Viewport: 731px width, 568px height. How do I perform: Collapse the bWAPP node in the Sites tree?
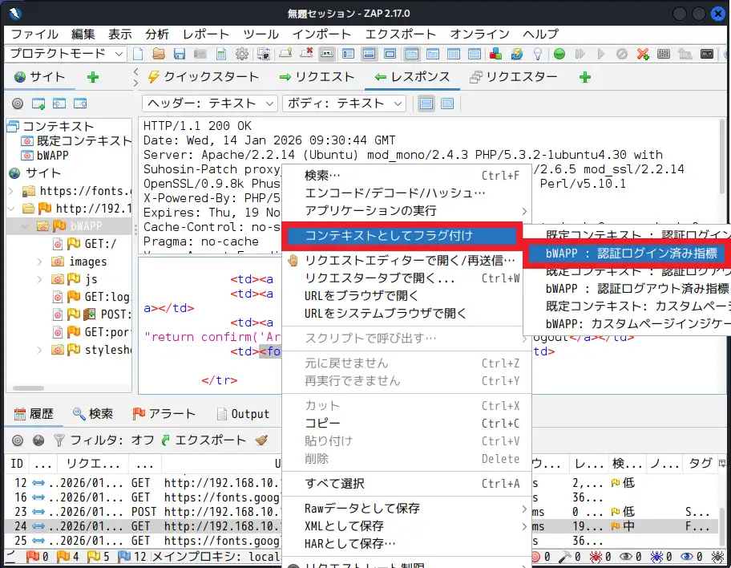24,227
